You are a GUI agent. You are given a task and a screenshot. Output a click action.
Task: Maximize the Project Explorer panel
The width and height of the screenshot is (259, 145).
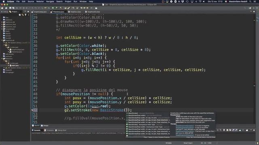tap(28, 12)
